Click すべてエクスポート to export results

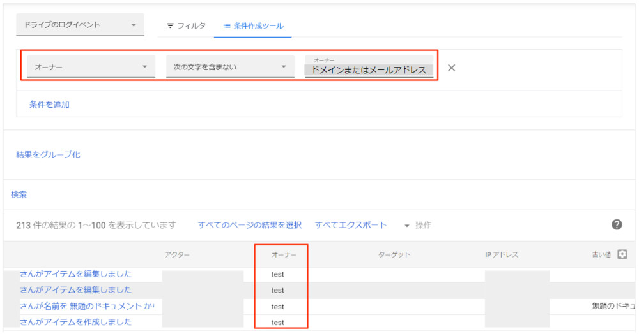click(351, 225)
